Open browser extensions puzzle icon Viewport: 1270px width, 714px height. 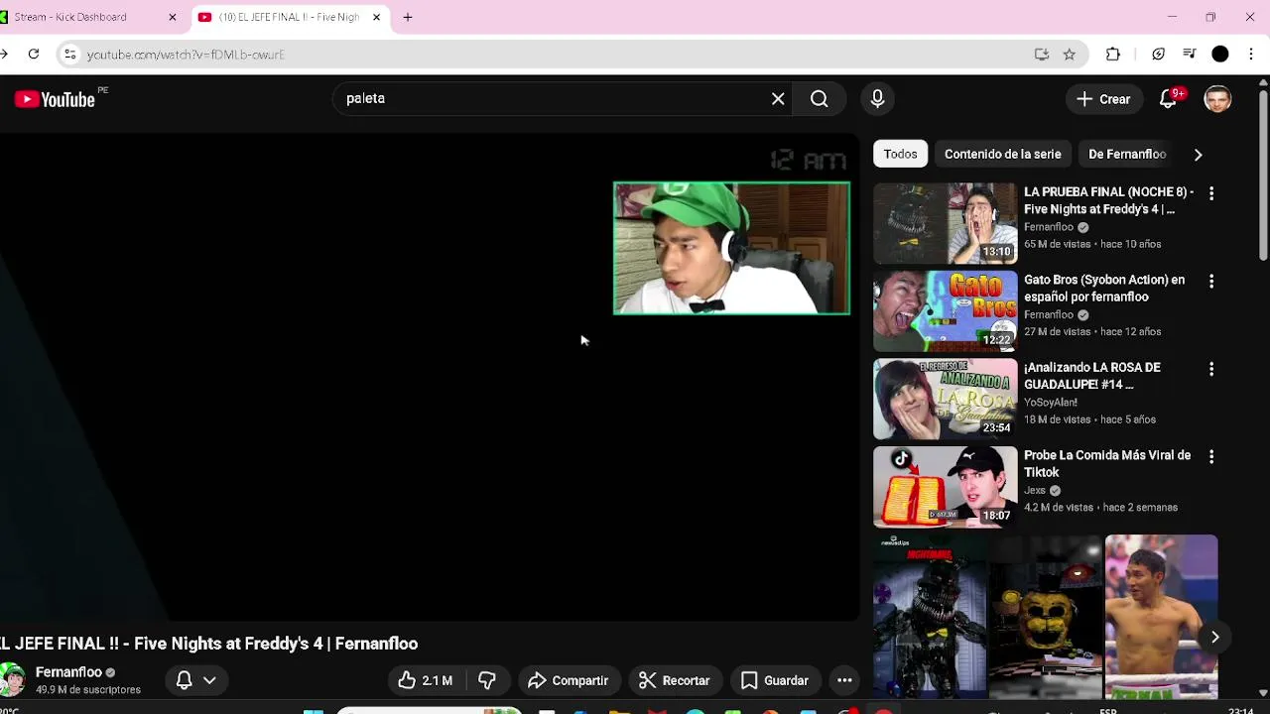click(1113, 55)
